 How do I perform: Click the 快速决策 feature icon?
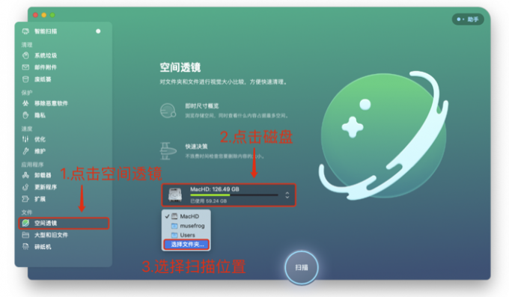click(168, 151)
